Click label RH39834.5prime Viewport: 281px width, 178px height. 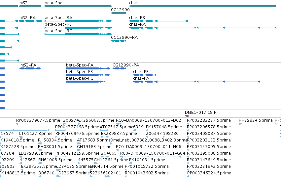[256, 120]
